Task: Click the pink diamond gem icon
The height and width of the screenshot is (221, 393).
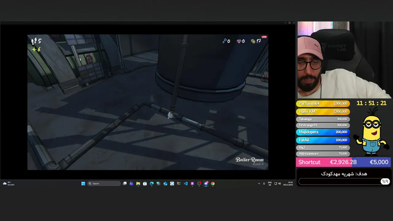Action: pyautogui.click(x=239, y=41)
